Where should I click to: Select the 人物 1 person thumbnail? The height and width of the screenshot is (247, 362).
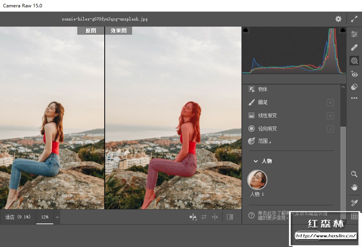[257, 179]
